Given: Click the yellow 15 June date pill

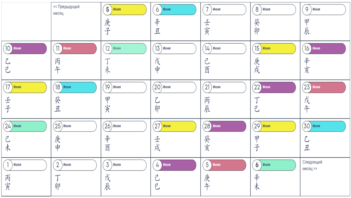Looking at the screenshot, I should (274, 49).
